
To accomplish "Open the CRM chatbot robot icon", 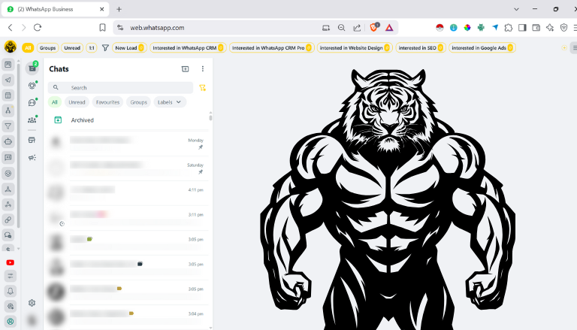I will point(8,142).
